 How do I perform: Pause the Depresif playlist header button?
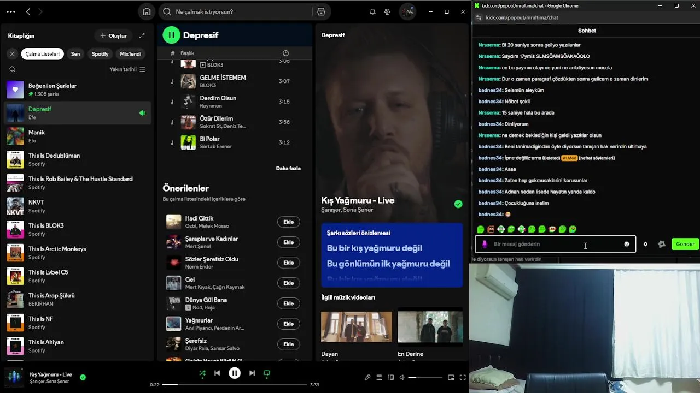pyautogui.click(x=171, y=35)
